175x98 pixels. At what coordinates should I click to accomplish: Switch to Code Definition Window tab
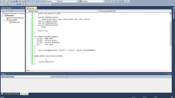click(x=10, y=94)
